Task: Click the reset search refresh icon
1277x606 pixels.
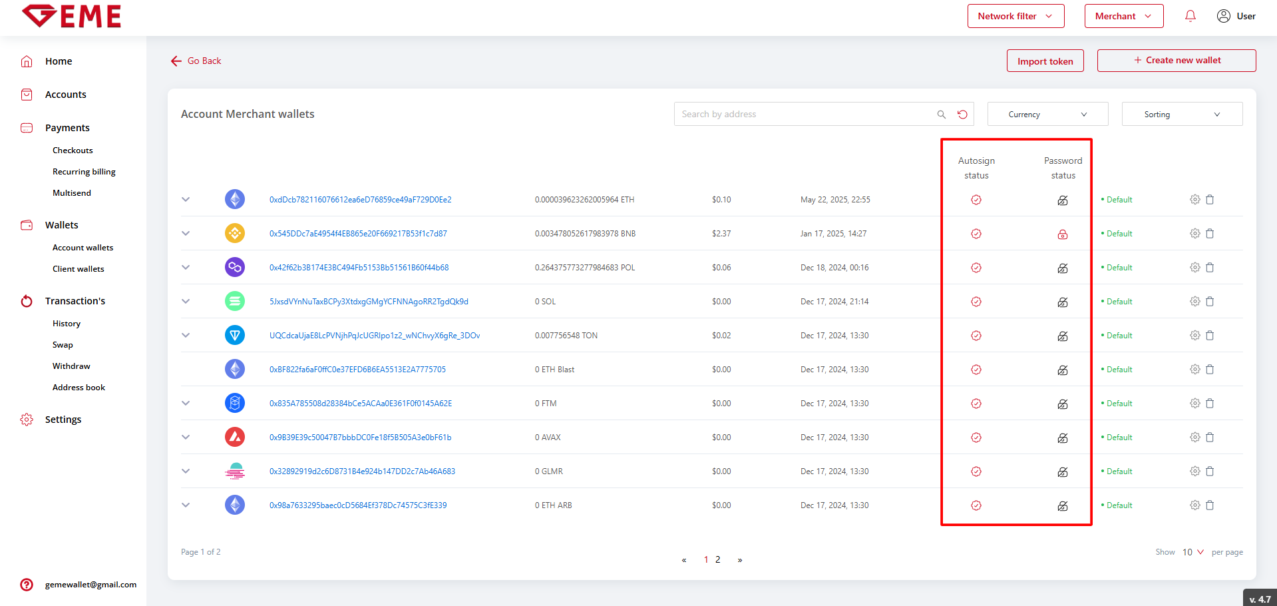Action: pos(962,115)
